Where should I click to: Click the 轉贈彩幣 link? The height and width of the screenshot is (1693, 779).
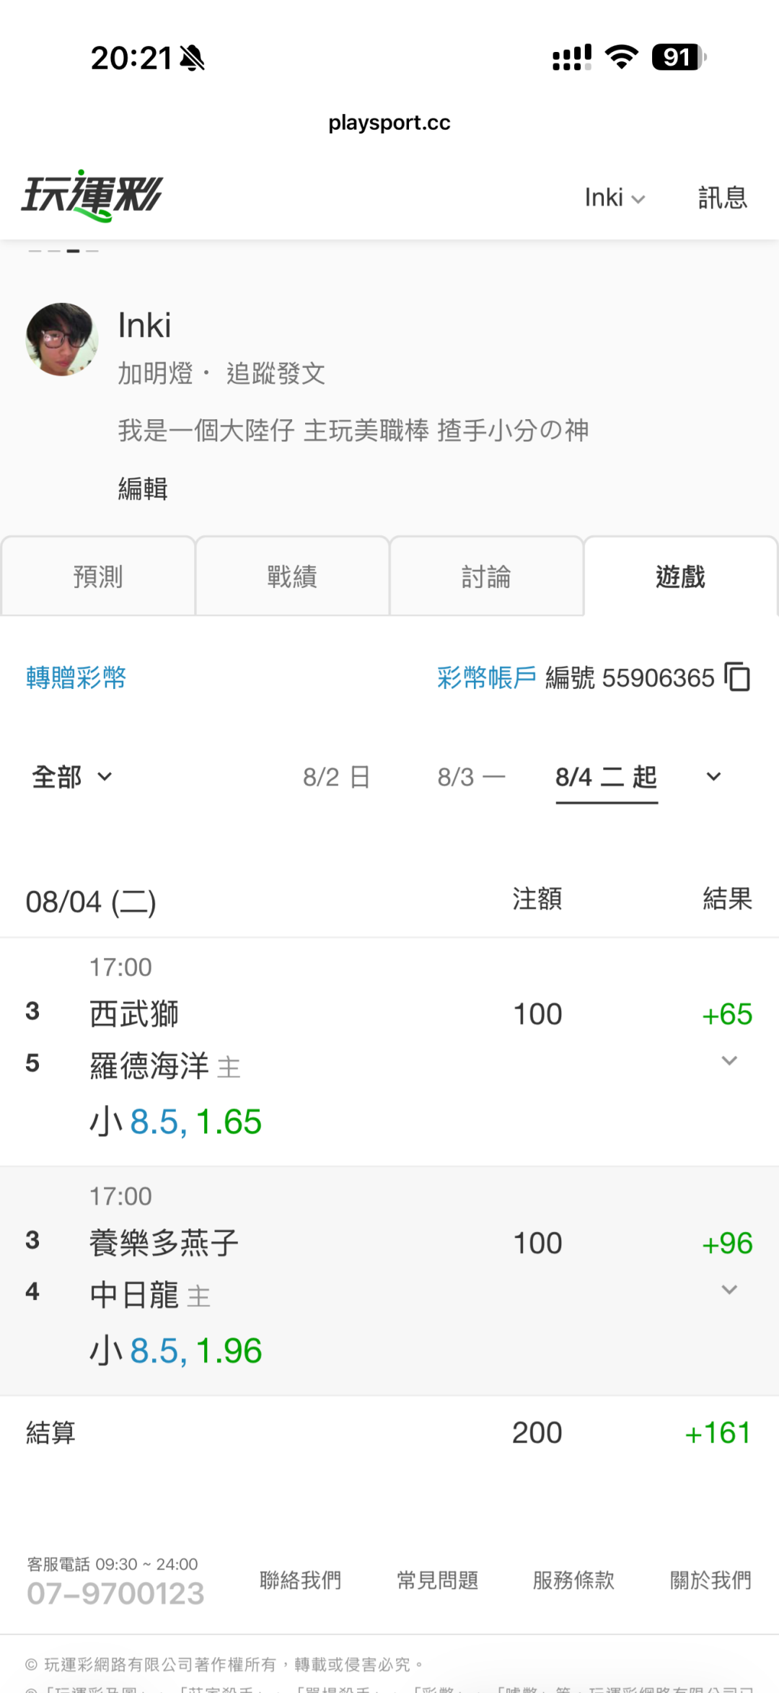[76, 677]
